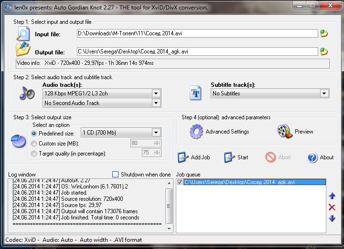The image size is (344, 249).
Task: Open the 1 CD (700 Mb) size dropdown
Action: (156, 133)
